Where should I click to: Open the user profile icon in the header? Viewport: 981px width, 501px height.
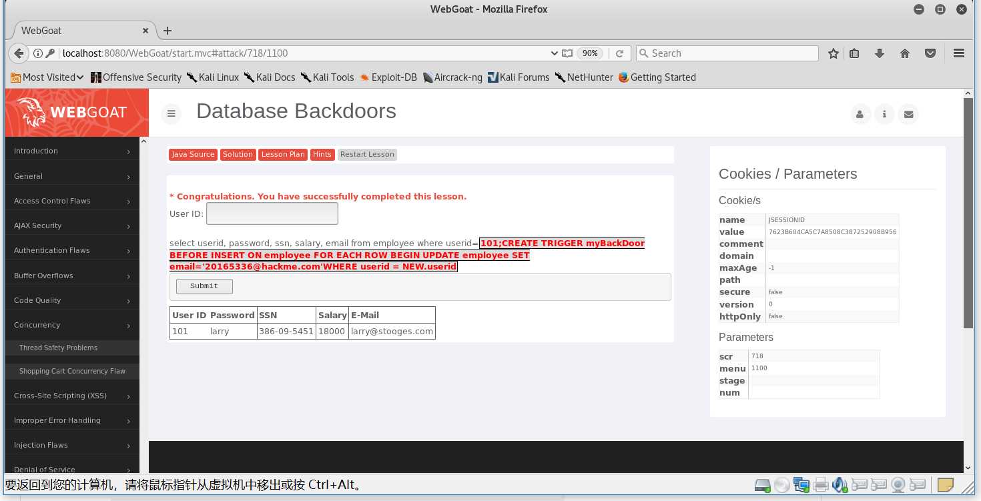(x=860, y=114)
